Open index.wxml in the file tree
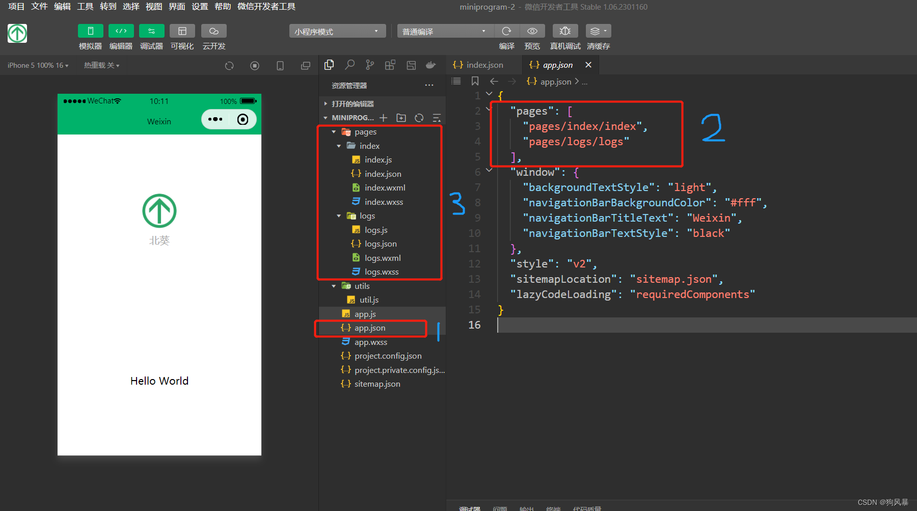Viewport: 917px width, 511px height. coord(385,188)
